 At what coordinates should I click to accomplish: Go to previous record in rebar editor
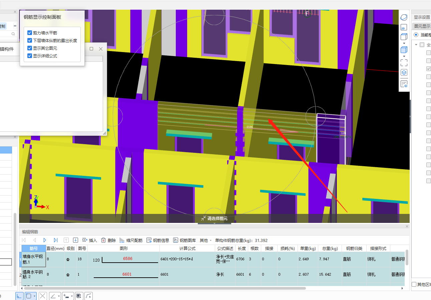34,240
